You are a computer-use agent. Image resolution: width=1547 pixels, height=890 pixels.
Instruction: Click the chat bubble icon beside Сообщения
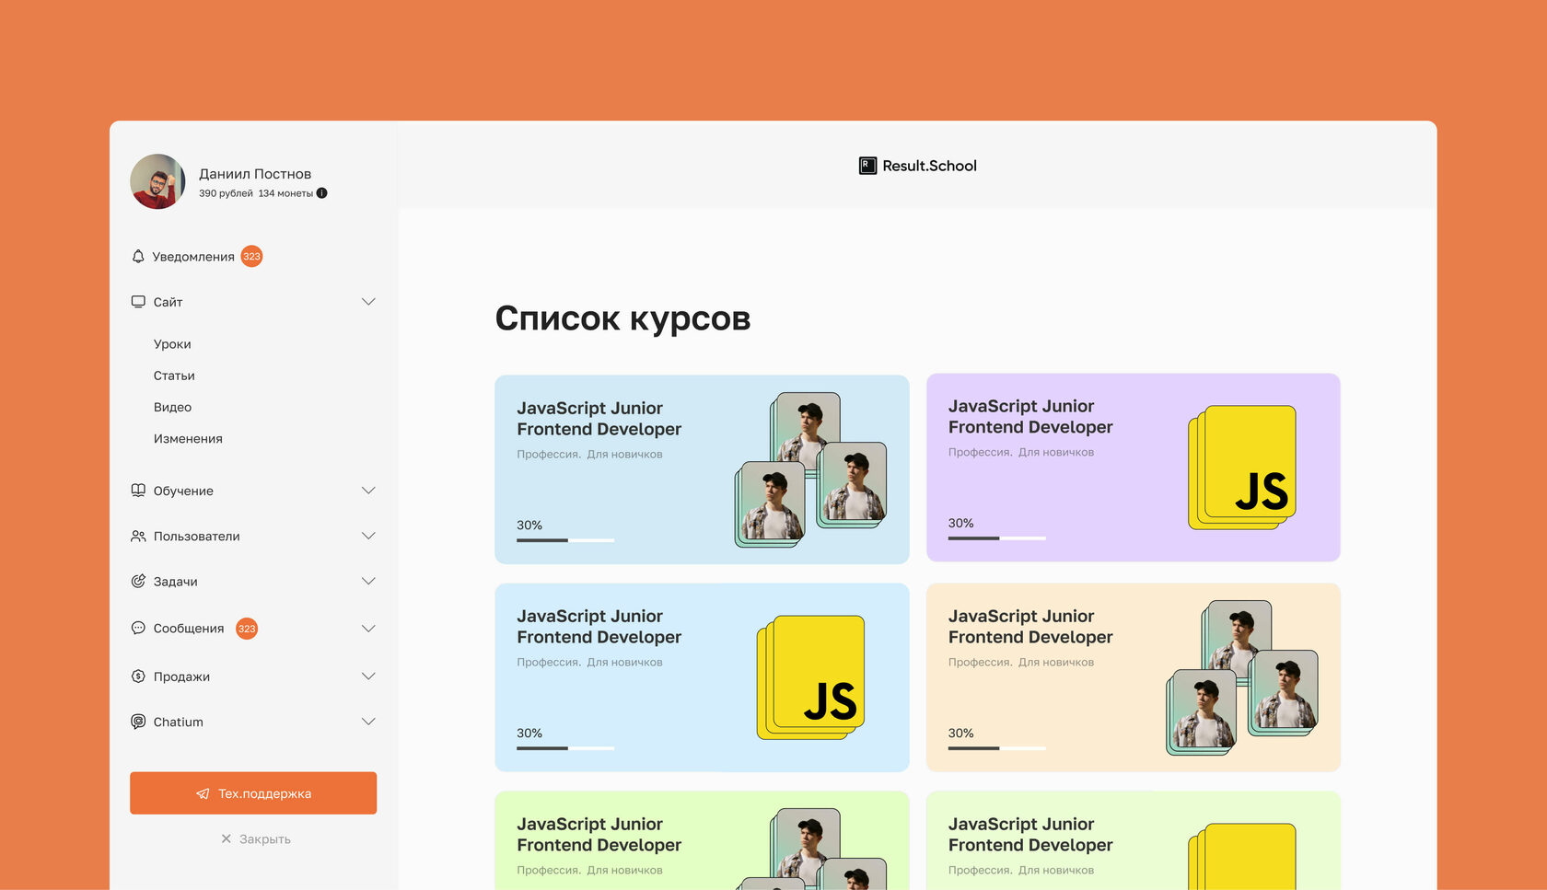138,628
